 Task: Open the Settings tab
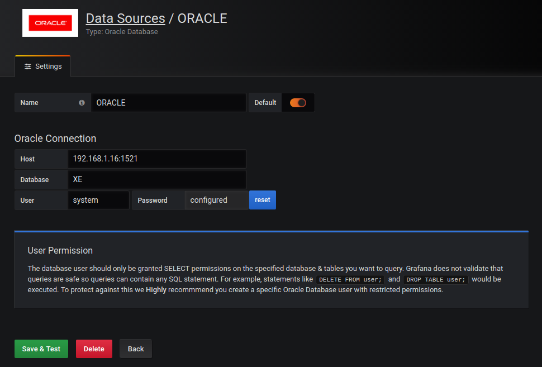43,66
